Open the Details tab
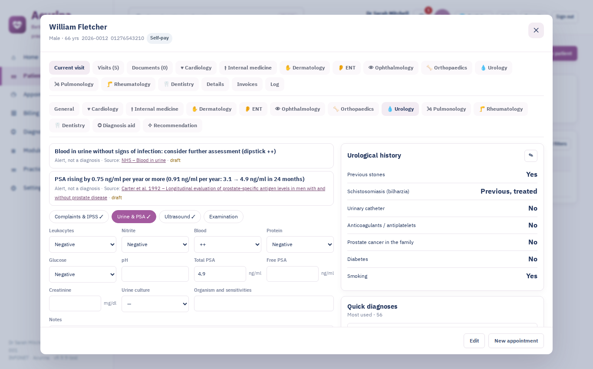The image size is (593, 369). 215,84
